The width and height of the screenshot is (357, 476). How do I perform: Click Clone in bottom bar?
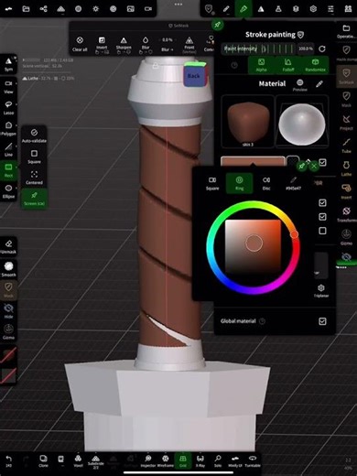coord(43,461)
